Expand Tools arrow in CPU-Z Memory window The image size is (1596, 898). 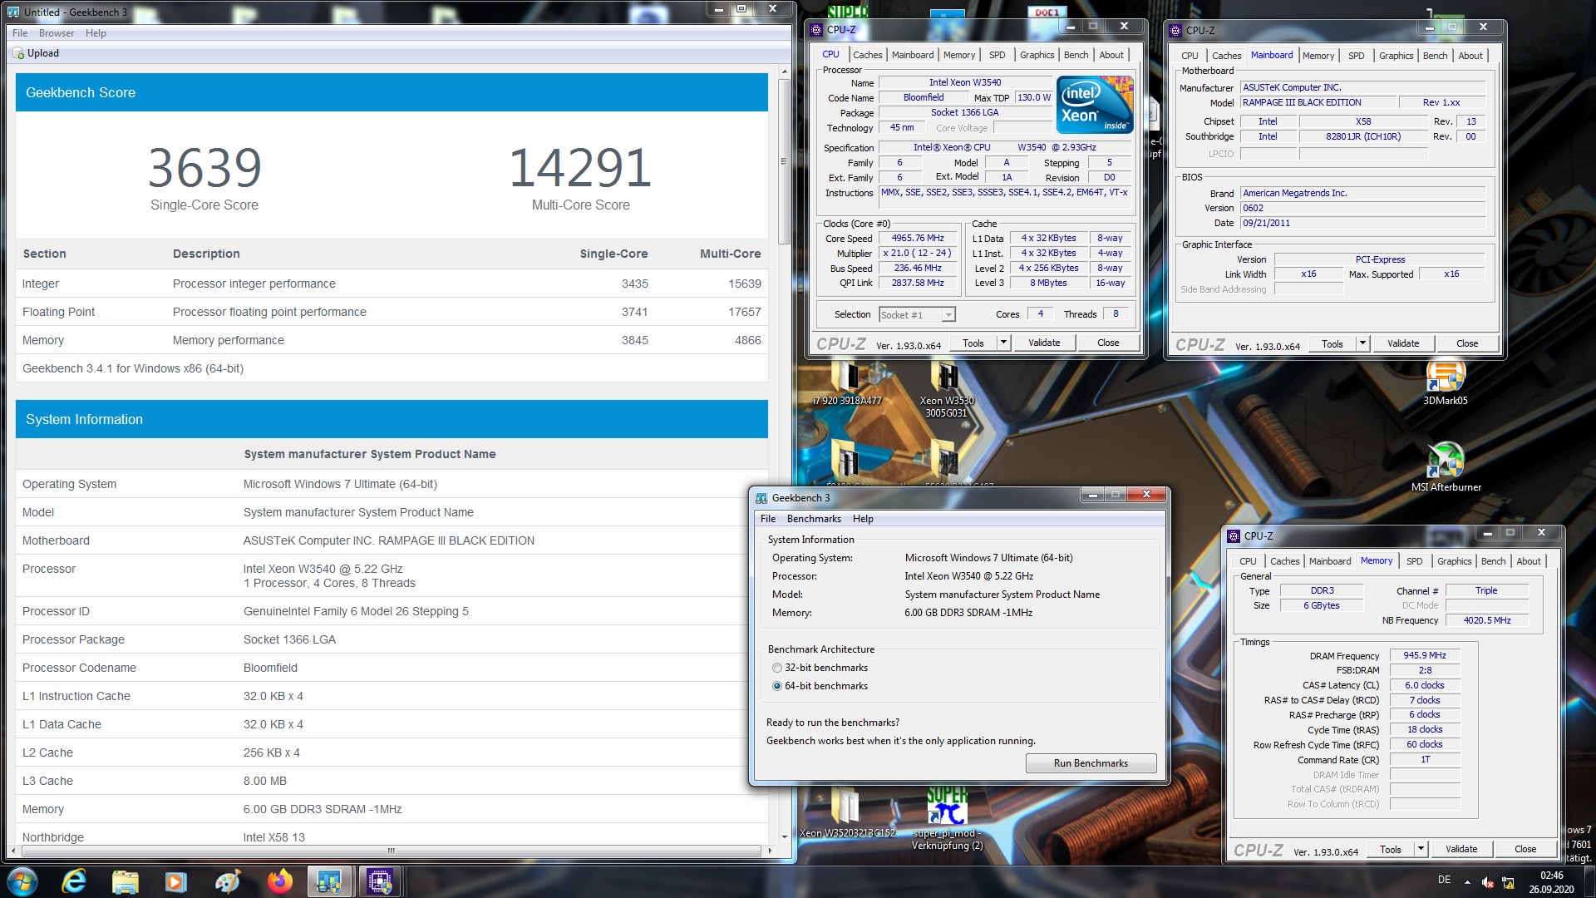[x=1421, y=849]
